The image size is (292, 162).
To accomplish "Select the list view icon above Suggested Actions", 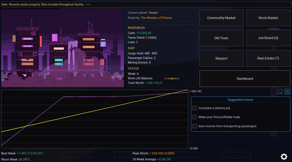I will [x=287, y=91].
